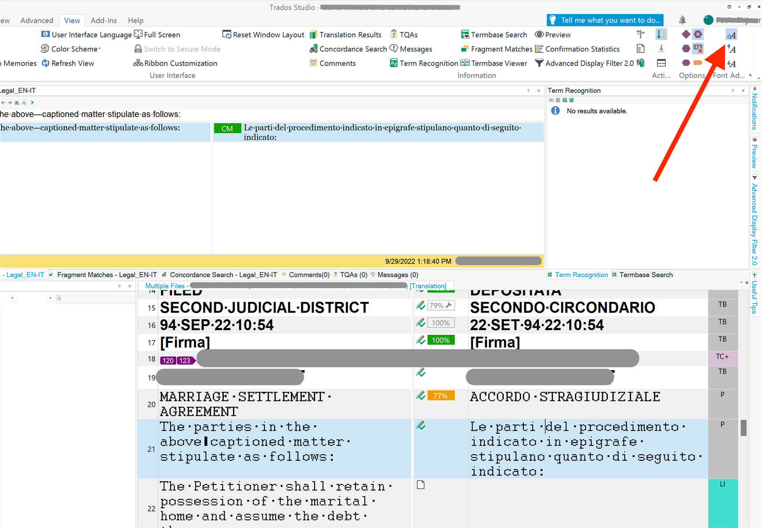
Task: Open the Help ribbon tab
Action: 136,20
